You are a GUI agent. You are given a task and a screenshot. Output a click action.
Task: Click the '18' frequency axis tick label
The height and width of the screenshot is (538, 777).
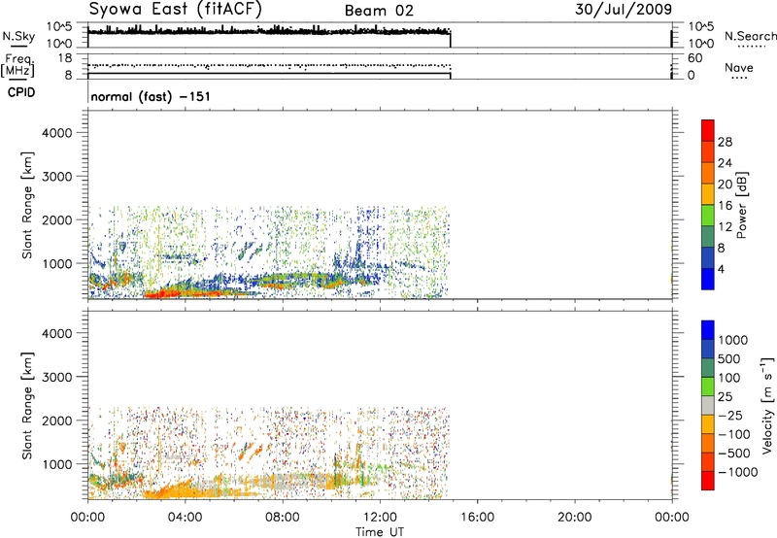pos(64,58)
